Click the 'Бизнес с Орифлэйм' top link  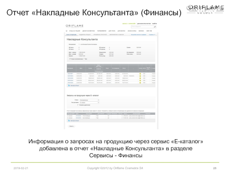point(129,24)
